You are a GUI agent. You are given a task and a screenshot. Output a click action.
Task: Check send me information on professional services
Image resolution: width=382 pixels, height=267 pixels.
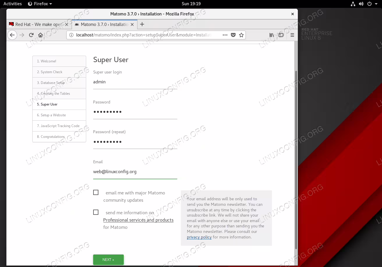[96, 212]
